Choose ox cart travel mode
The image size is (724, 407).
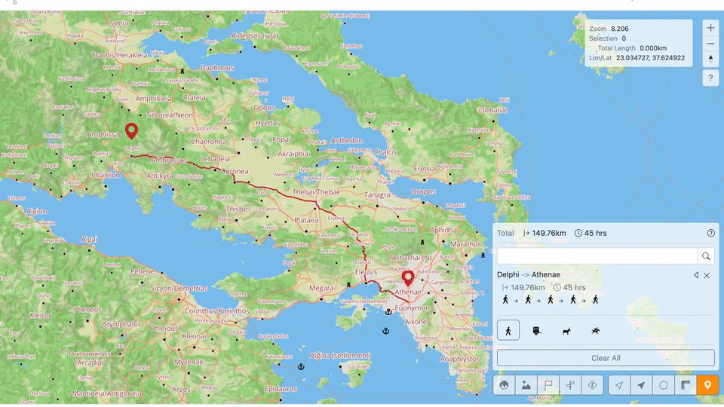[536, 330]
